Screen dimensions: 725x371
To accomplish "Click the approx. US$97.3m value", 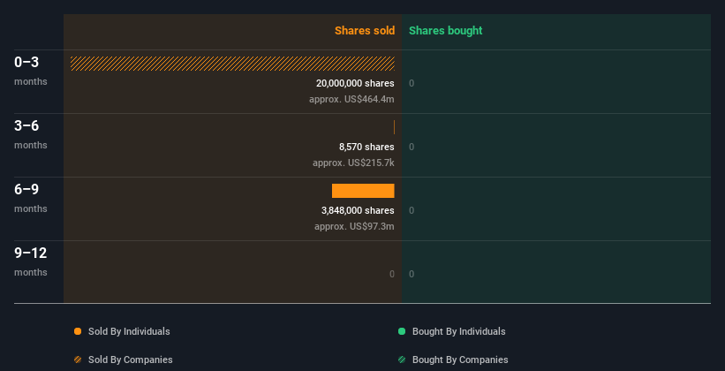I will [x=354, y=226].
